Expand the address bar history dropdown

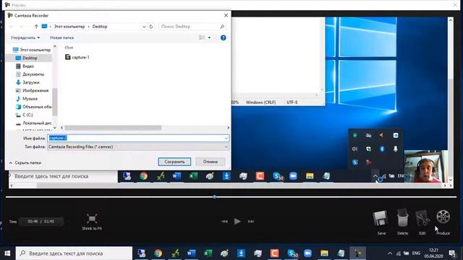coord(144,27)
